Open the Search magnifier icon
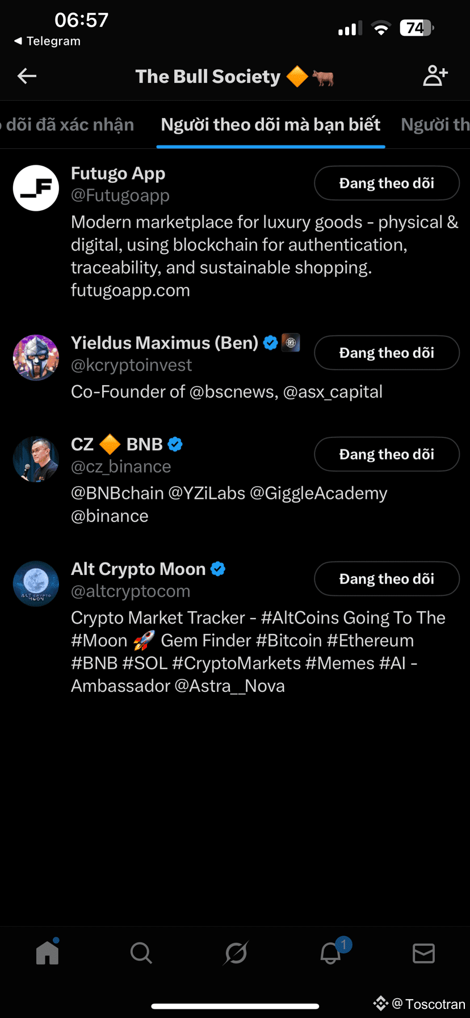470x1018 pixels. pos(141,953)
